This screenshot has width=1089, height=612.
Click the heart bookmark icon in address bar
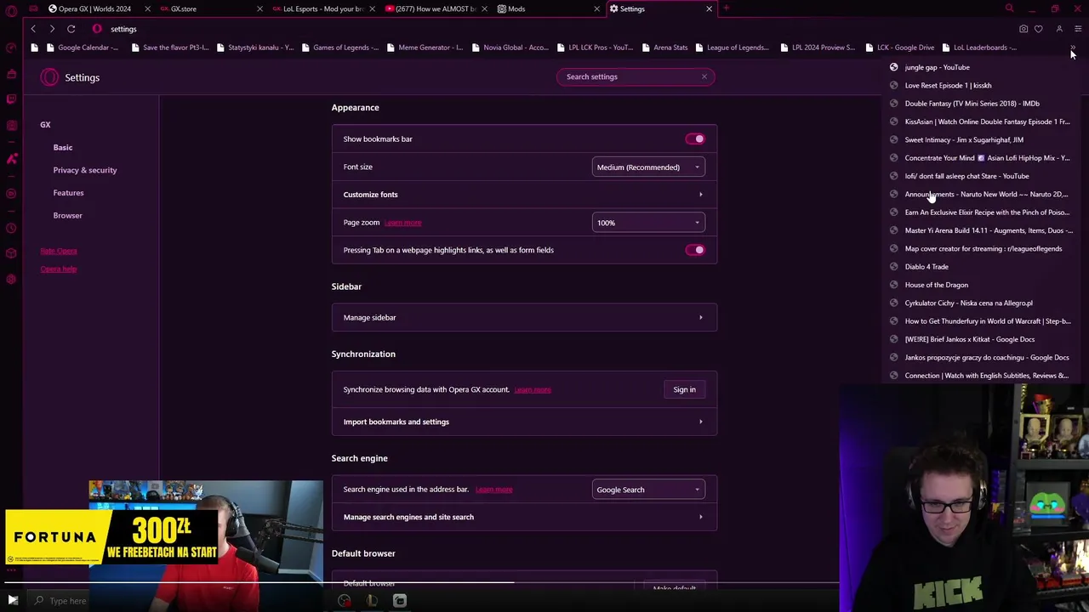click(x=1038, y=29)
